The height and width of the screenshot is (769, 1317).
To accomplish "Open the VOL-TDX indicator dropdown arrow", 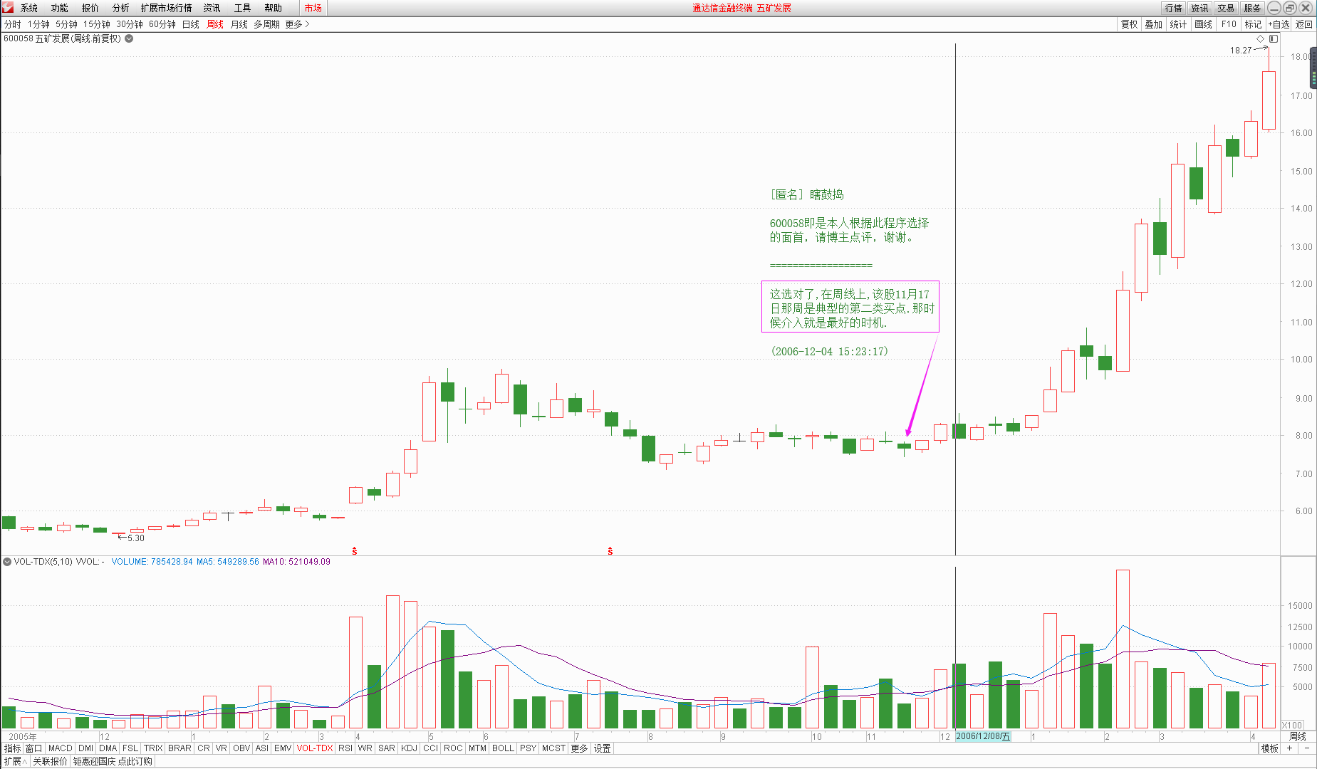I will point(7,562).
